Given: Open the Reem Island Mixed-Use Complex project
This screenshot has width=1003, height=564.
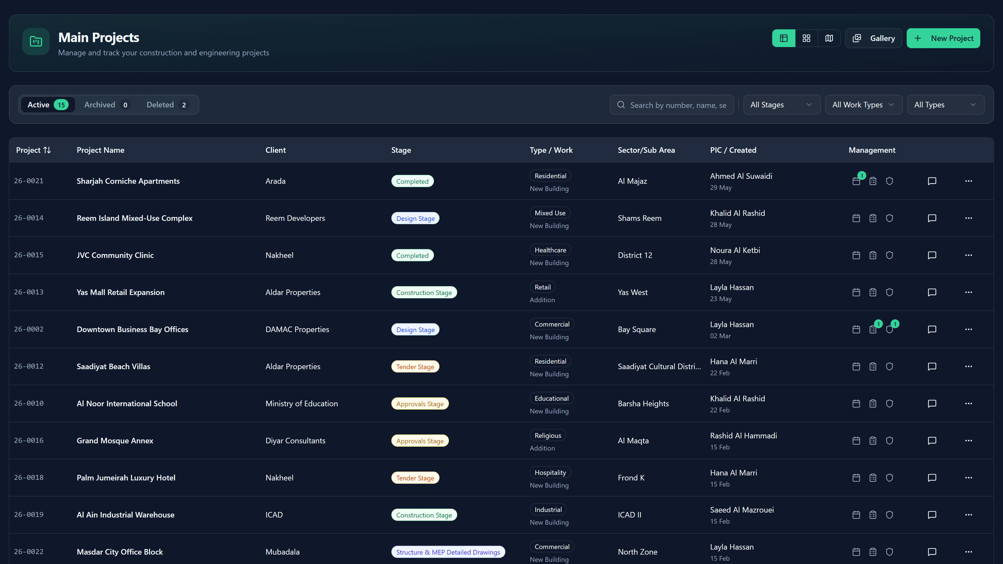Looking at the screenshot, I should pos(134,218).
